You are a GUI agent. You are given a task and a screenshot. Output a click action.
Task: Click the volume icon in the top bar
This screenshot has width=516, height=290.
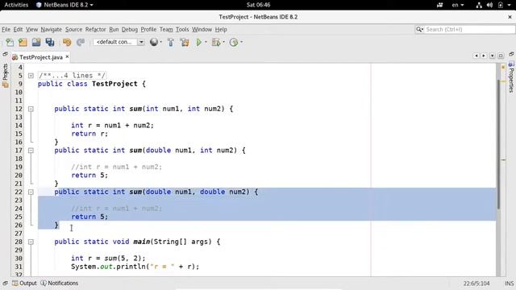tap(489, 5)
